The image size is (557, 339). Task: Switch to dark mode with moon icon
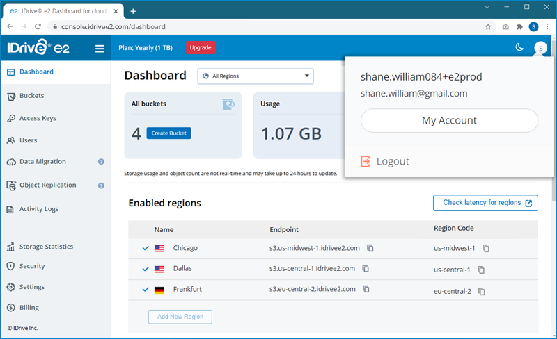pos(519,47)
